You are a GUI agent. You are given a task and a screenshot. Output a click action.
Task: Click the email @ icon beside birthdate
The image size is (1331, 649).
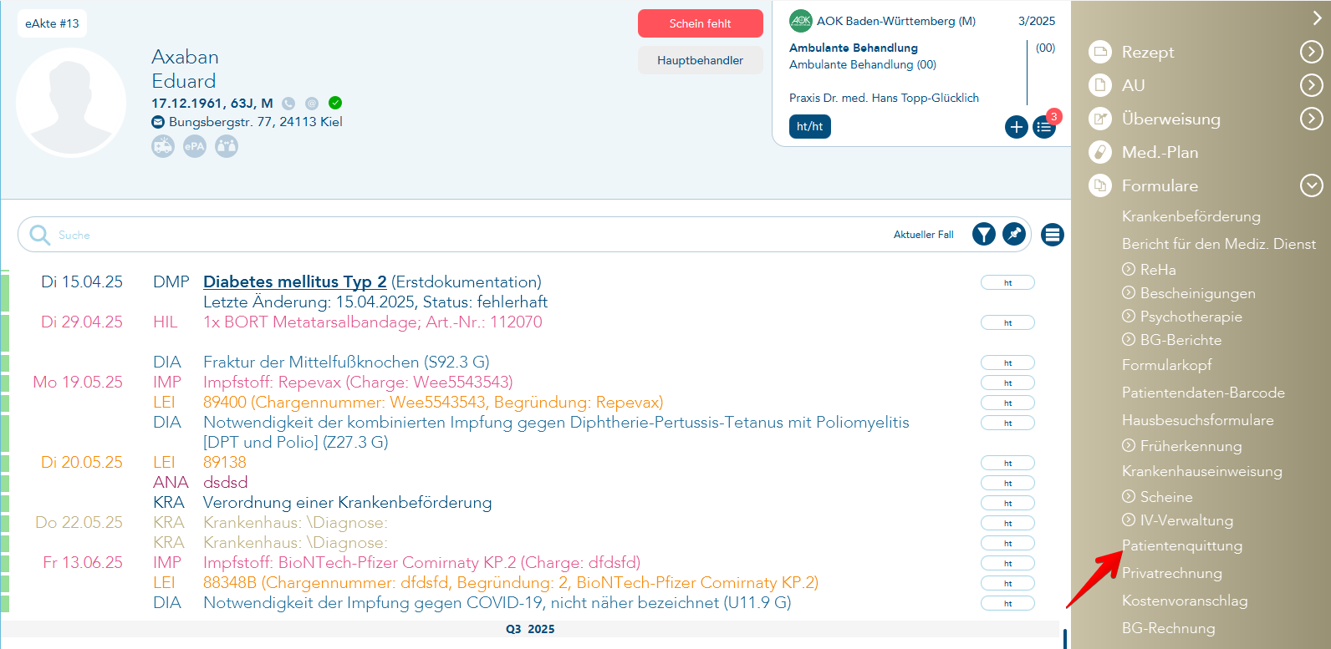point(312,104)
